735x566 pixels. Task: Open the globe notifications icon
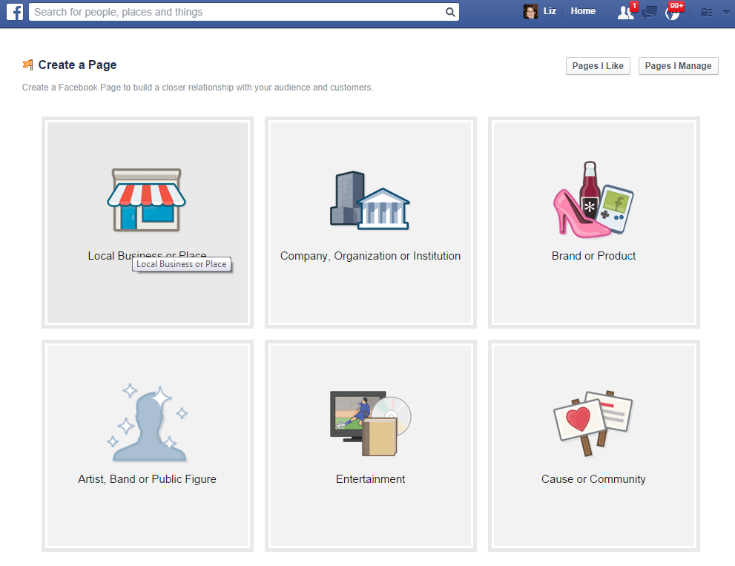click(x=673, y=13)
